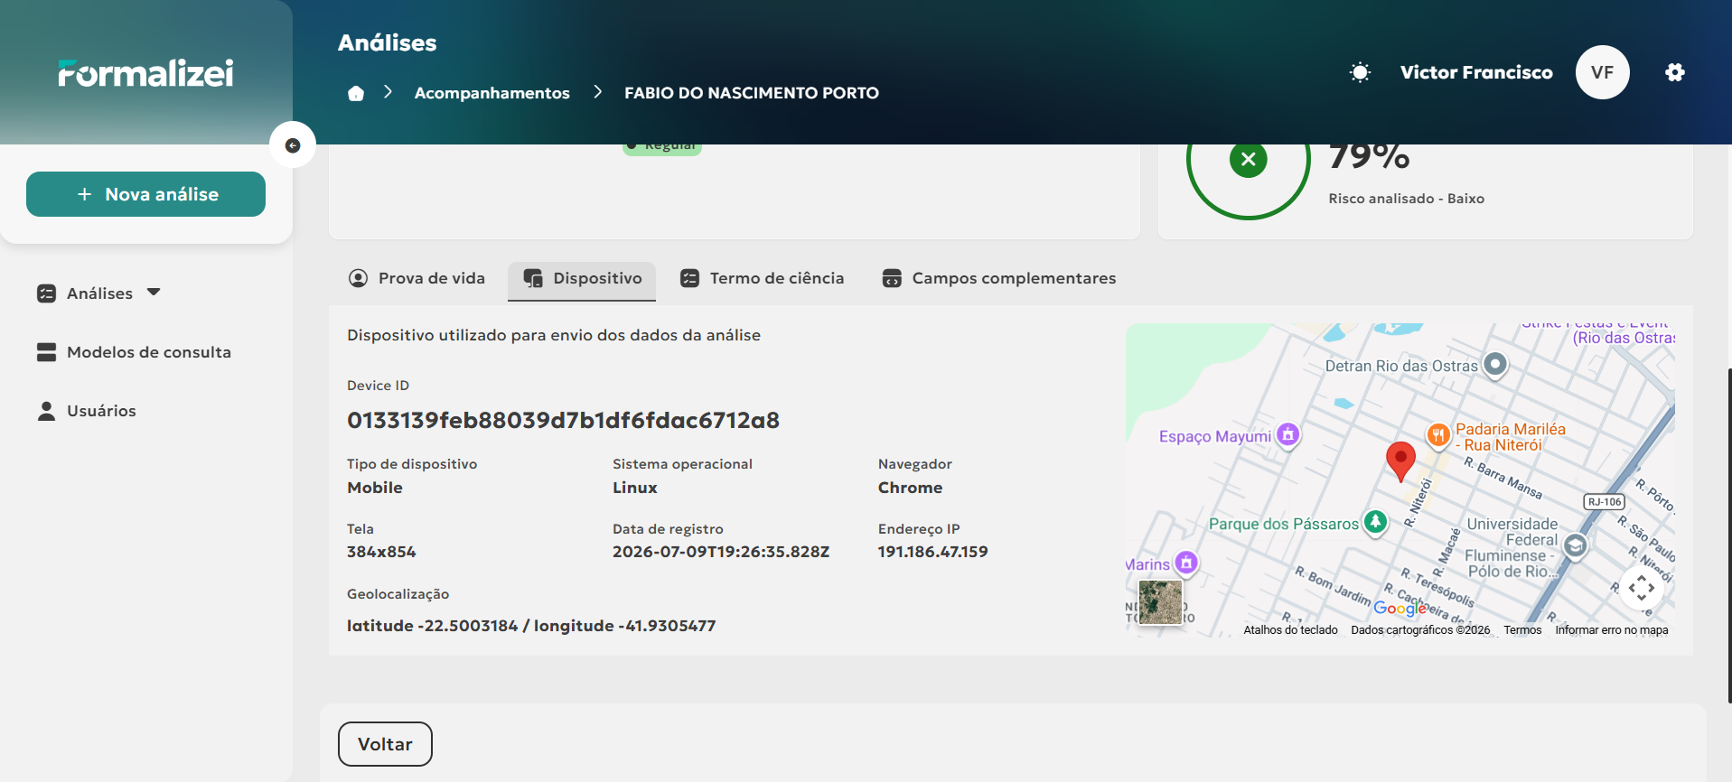Click Universidade Federal Fluminense marker
The height and width of the screenshot is (782, 1732).
click(x=1575, y=546)
